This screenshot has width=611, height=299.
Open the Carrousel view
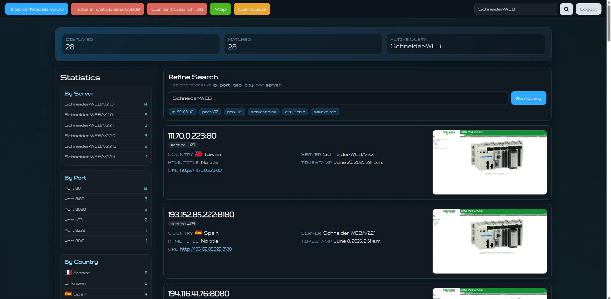(252, 9)
